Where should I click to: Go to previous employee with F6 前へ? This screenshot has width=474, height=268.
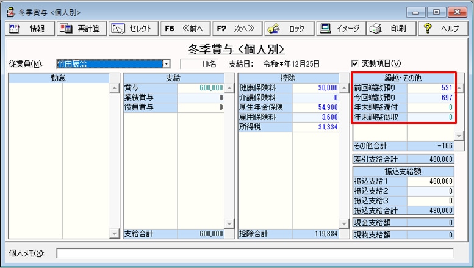[185, 29]
